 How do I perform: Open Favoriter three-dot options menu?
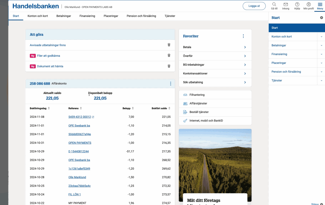click(243, 36)
